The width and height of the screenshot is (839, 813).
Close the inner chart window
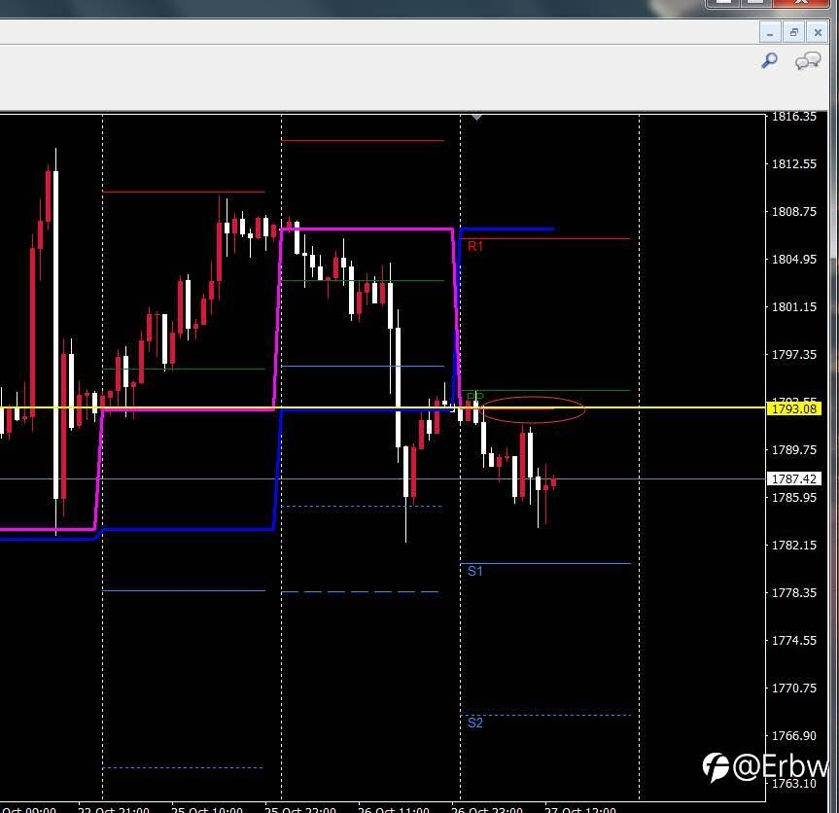[x=818, y=33]
